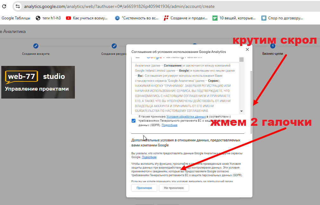Viewport: 320px width, 205px height.
Task: Select step 4 Бизнес-цели circle
Action: click(x=273, y=46)
